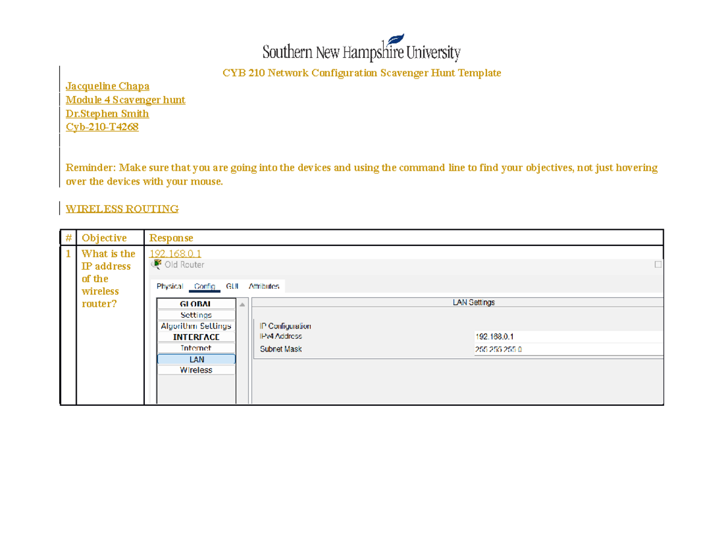Click the IPv4 Address input field
The height and width of the screenshot is (559, 724).
[x=567, y=336]
